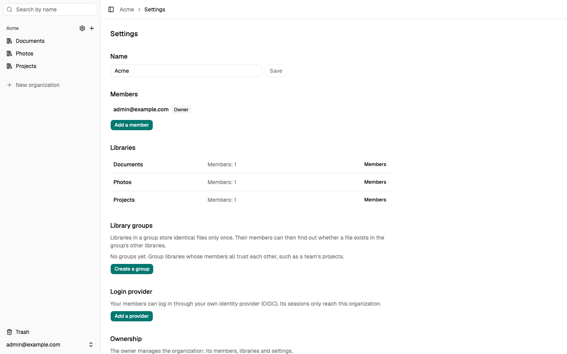This screenshot has height=354, width=567.
Task: Click 'Members: 1' in Photos row
Action: point(222,182)
